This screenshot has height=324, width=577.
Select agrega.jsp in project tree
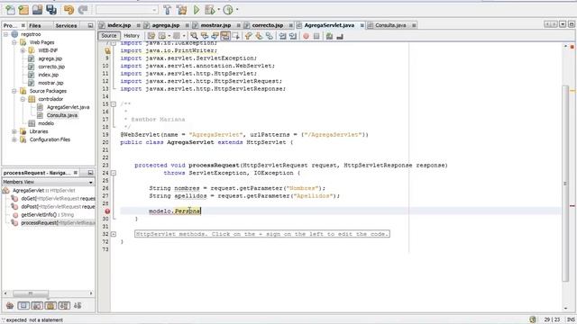point(50,58)
